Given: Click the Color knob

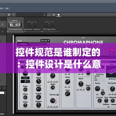Looking at the screenshot, I should (67, 94).
